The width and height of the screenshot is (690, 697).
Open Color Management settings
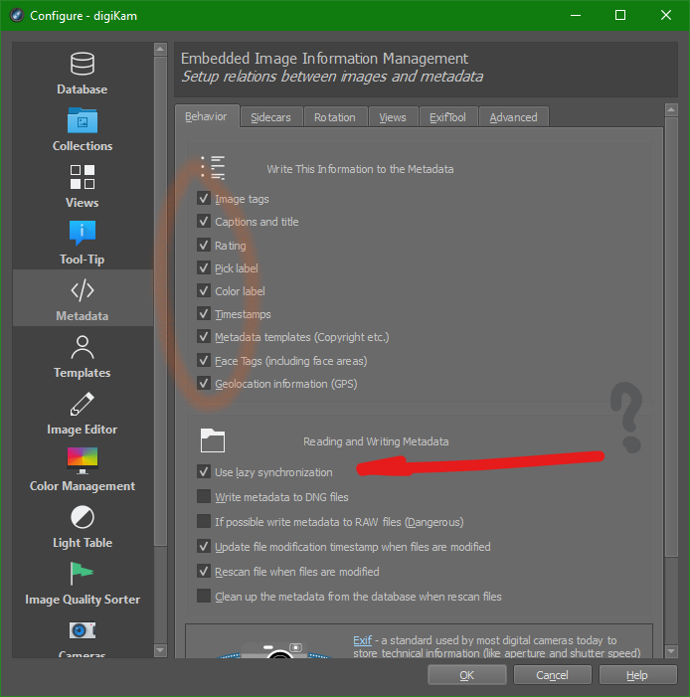point(83,469)
